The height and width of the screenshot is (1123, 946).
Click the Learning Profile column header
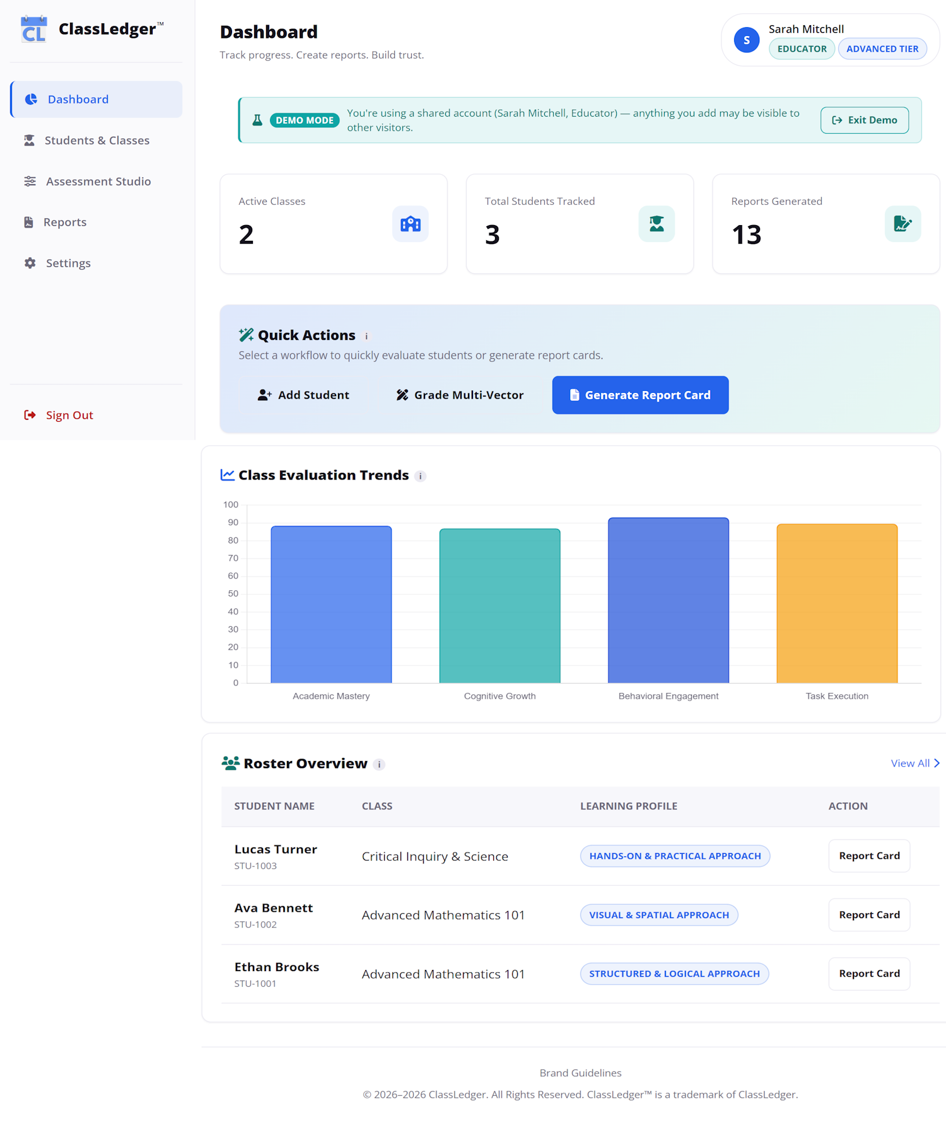point(629,806)
